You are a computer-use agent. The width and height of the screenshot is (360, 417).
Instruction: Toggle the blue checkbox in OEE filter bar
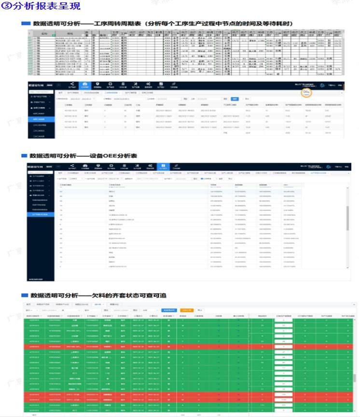point(202,179)
